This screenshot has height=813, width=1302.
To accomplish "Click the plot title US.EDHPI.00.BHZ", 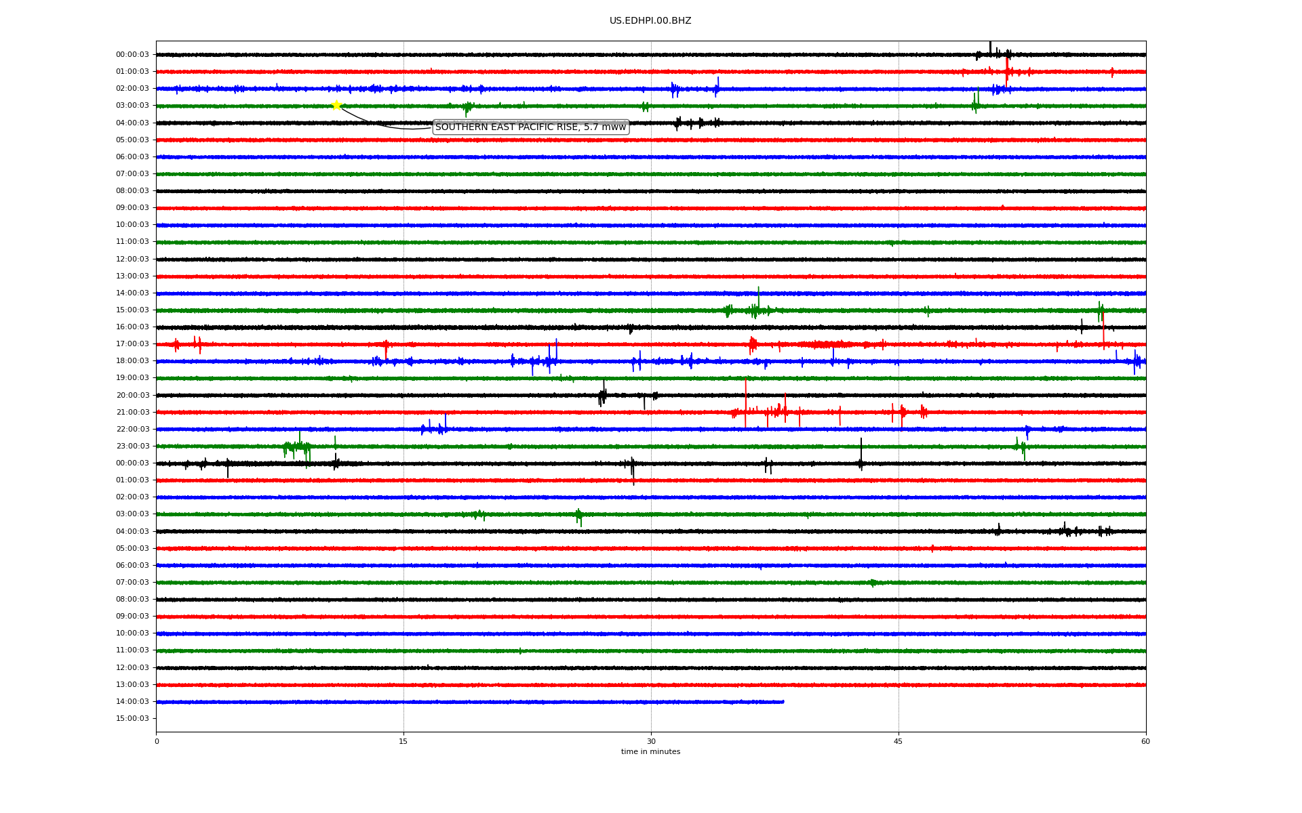I will pos(650,21).
